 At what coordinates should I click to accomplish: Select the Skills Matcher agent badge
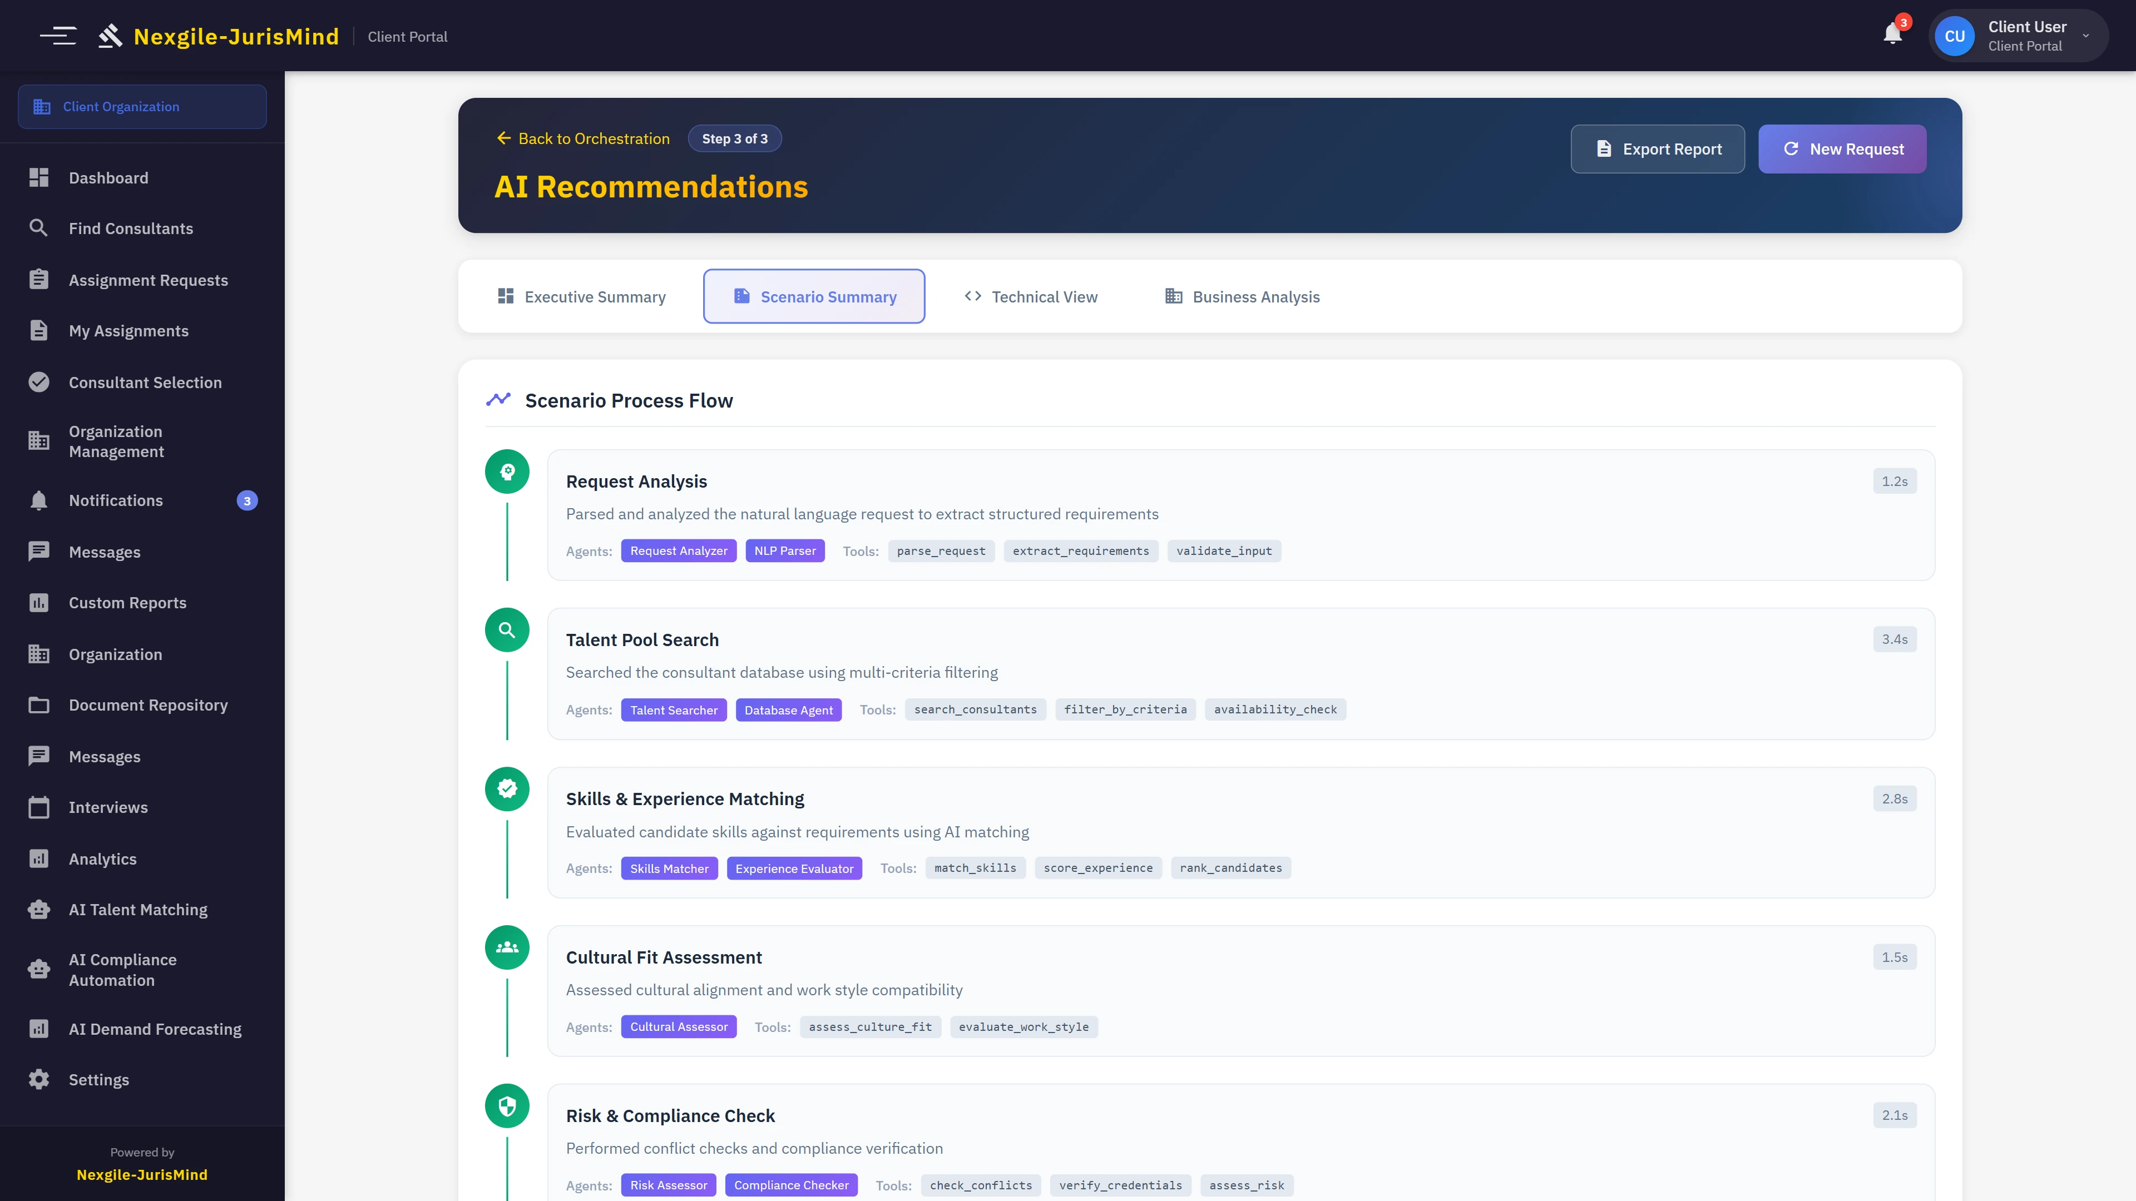(x=669, y=868)
